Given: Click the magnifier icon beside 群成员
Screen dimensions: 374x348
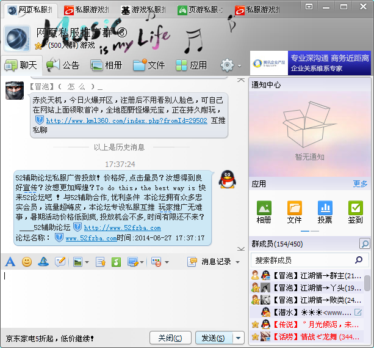Looking at the screenshot, I should pyautogui.click(x=365, y=243).
